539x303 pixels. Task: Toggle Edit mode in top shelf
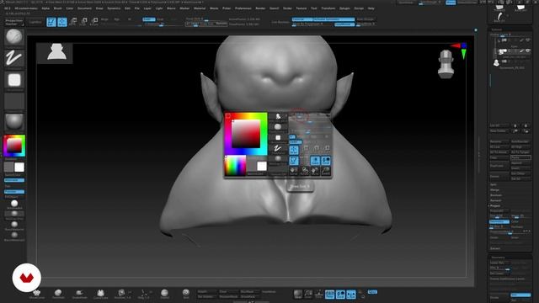point(51,22)
